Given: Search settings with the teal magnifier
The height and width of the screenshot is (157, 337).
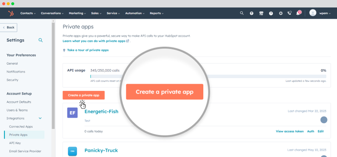Looking at the screenshot, I should pos(40,40).
